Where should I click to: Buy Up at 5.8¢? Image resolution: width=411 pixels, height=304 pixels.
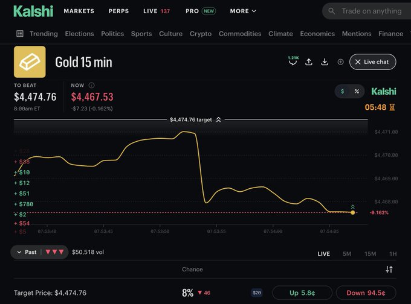pos(302,293)
